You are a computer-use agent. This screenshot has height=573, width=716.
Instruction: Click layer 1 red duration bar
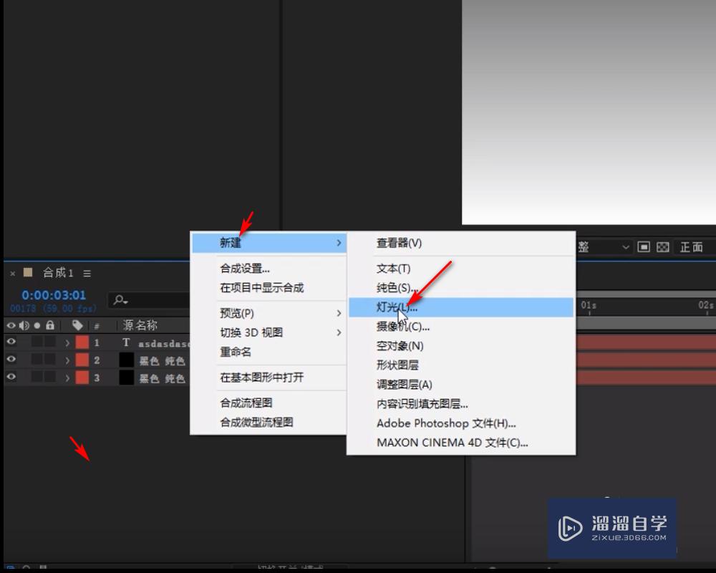646,342
